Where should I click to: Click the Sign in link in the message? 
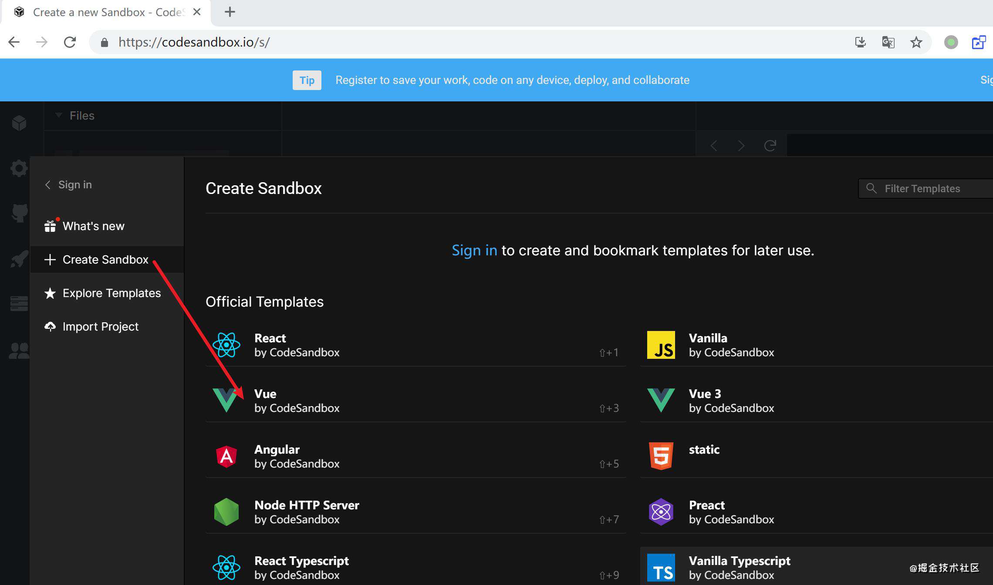[x=474, y=251]
